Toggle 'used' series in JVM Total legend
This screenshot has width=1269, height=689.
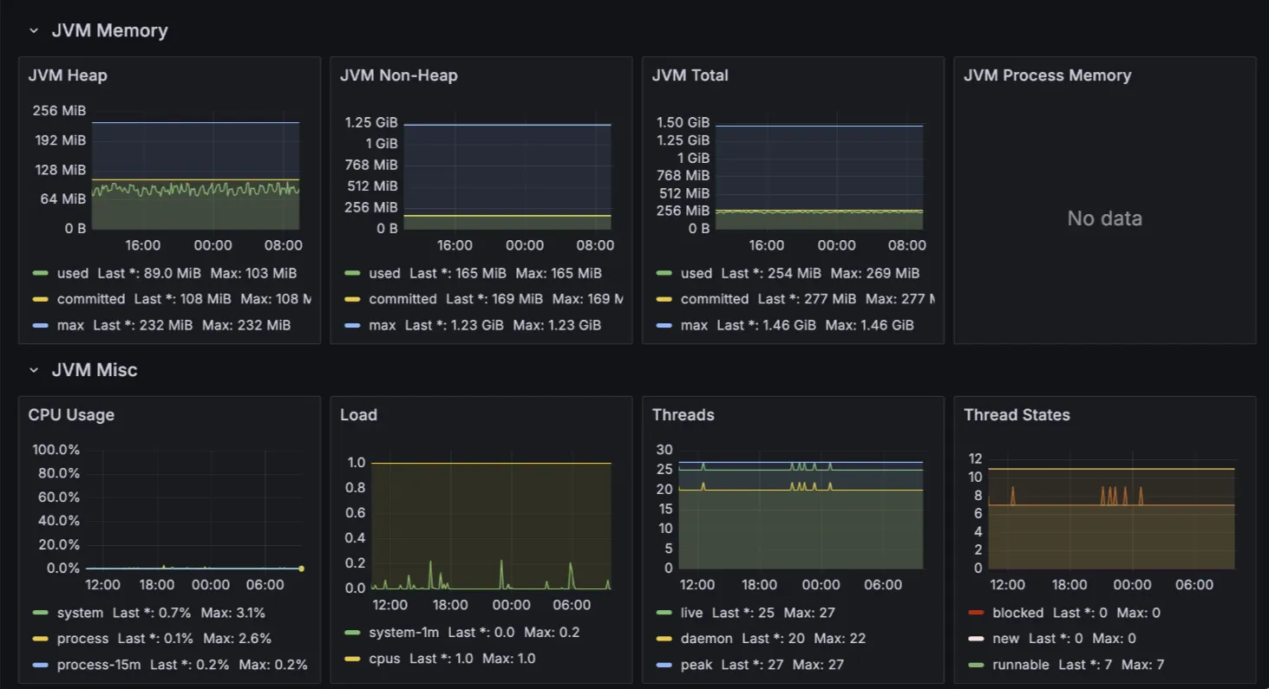697,273
